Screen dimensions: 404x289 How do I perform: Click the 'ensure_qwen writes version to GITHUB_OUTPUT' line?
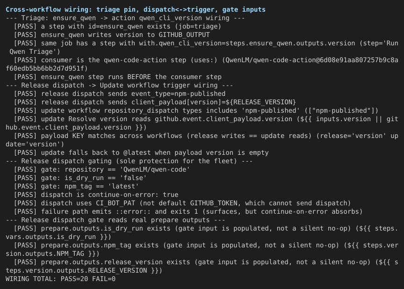(x=112, y=35)
